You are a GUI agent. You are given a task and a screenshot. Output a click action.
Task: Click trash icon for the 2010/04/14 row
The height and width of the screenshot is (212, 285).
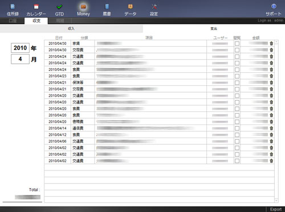pyautogui.click(x=271, y=128)
